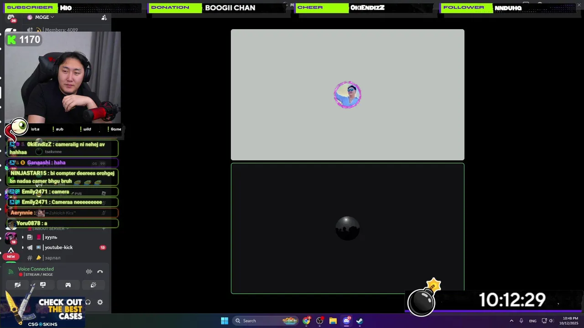Start an activity with controller icon
584x328 pixels.
68,285
